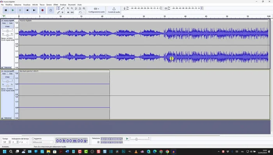Open musica digitale track name dropdown

point(9,21)
